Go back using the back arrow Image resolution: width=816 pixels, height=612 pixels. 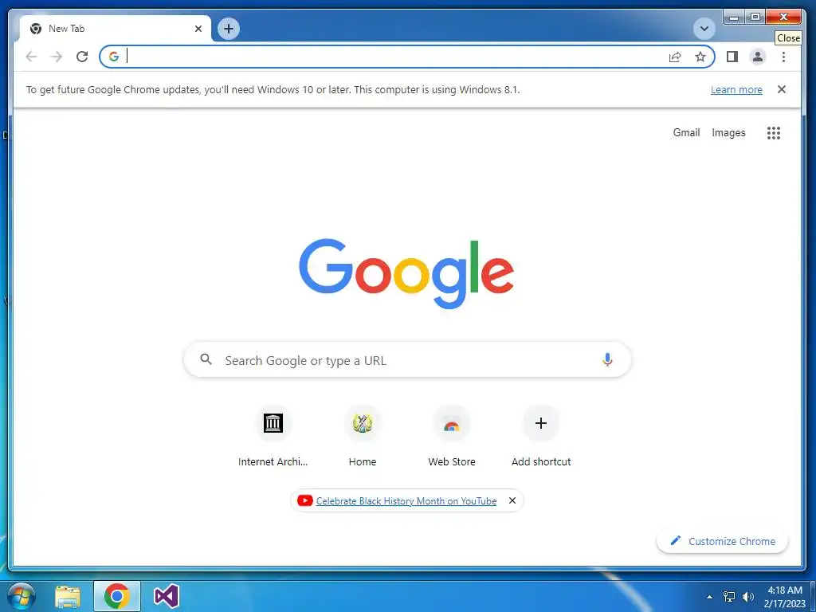[31, 57]
